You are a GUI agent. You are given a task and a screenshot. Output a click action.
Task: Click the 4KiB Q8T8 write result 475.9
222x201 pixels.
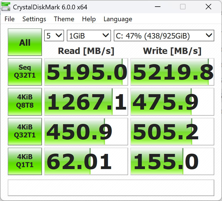tap(172, 102)
